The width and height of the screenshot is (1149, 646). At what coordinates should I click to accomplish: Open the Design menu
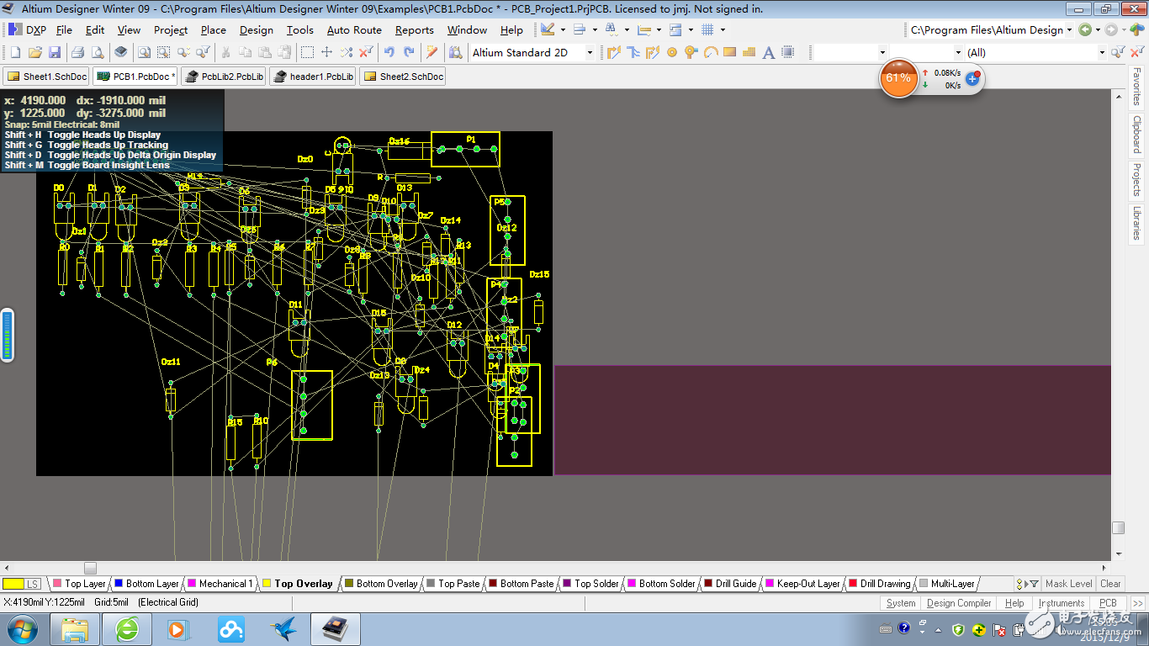point(256,29)
